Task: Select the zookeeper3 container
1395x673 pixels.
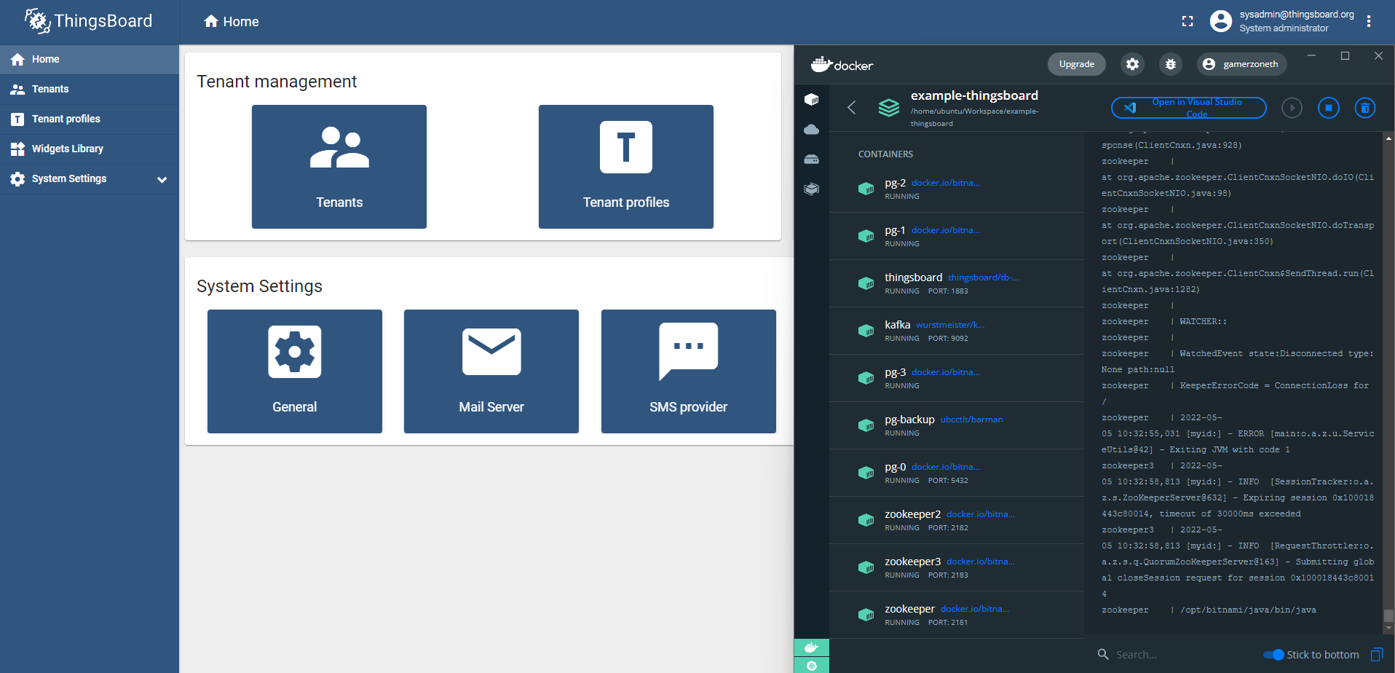Action: [957, 567]
